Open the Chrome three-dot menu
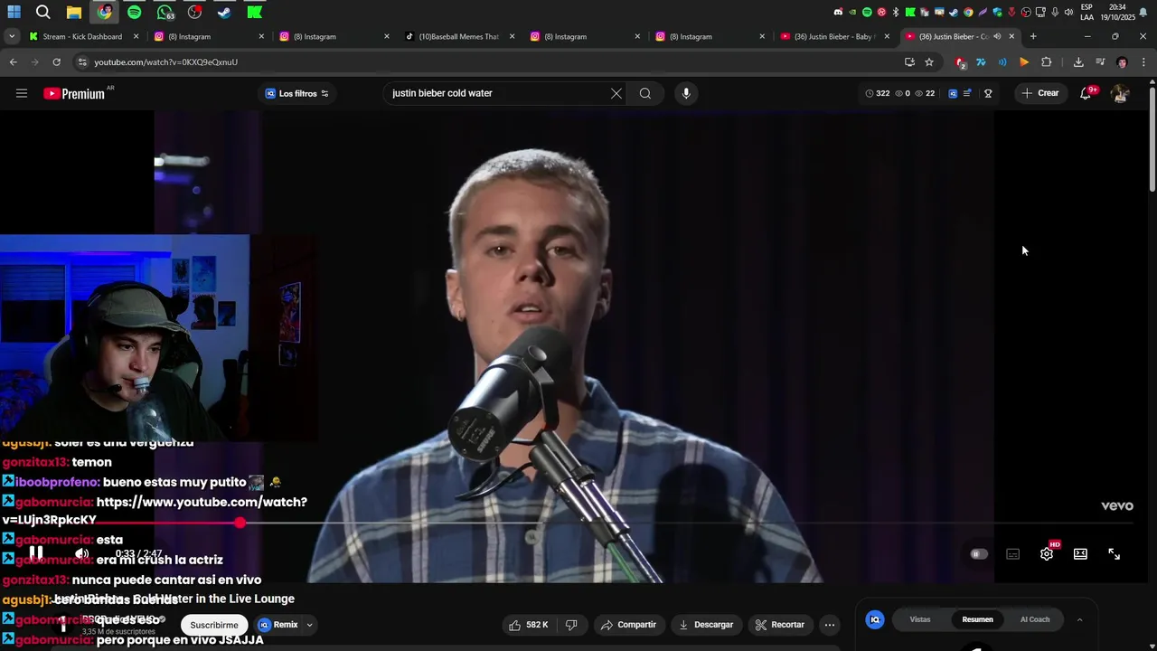Screen dimensions: 1157x651 (x=1143, y=62)
